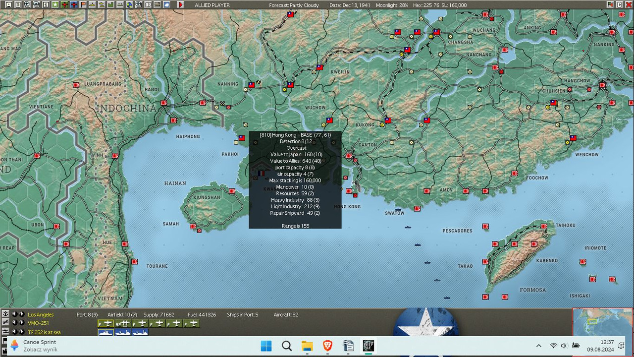Image resolution: width=634 pixels, height=357 pixels.
Task: Click the Hong Kong BASE tooltip title
Action: (295, 135)
